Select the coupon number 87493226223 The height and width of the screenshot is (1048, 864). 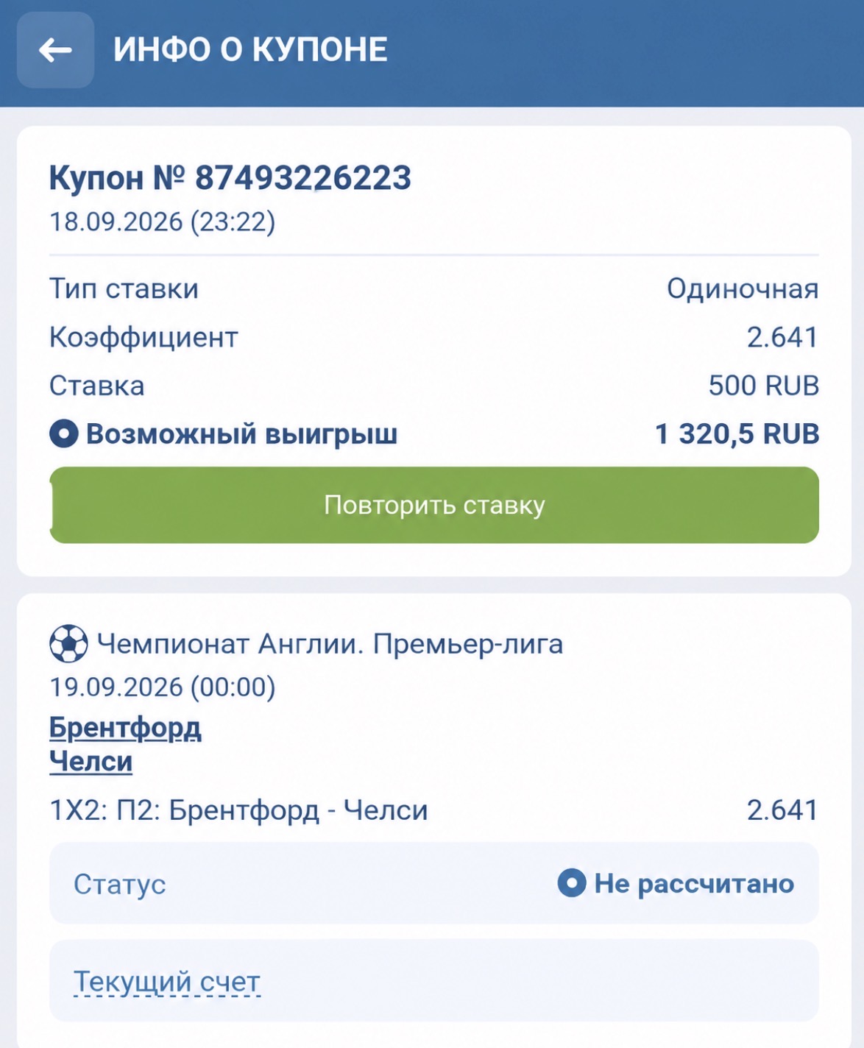pyautogui.click(x=303, y=178)
